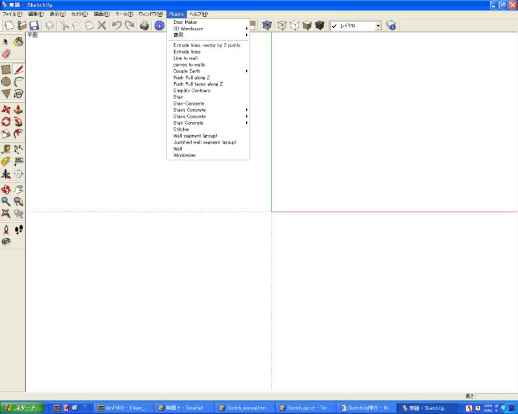
Task: Open the Layer Manager icon
Action: point(391,25)
